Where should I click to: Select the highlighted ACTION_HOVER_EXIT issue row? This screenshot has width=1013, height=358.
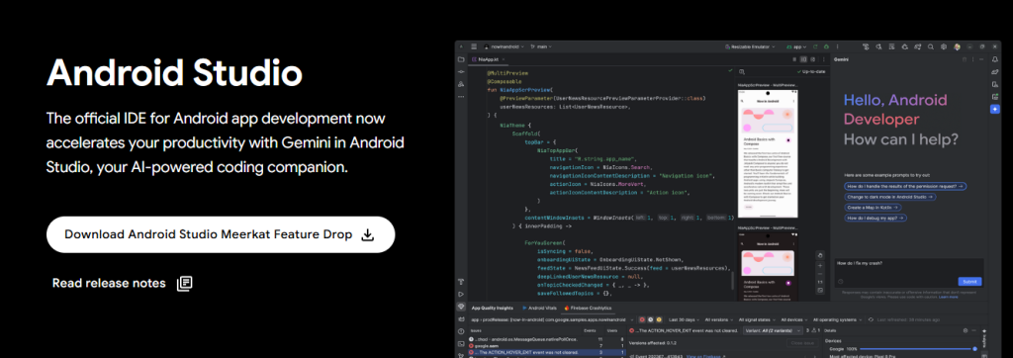(x=547, y=352)
